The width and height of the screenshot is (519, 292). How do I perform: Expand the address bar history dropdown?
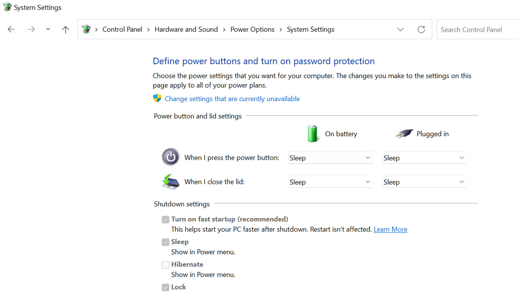401,30
